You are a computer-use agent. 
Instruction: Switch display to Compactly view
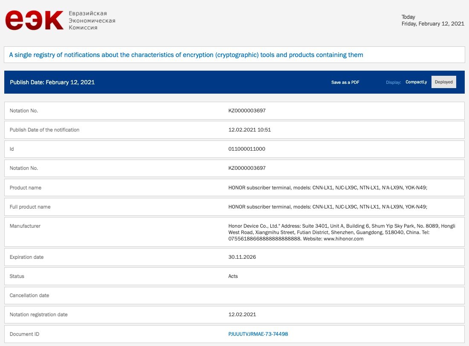tap(416, 82)
